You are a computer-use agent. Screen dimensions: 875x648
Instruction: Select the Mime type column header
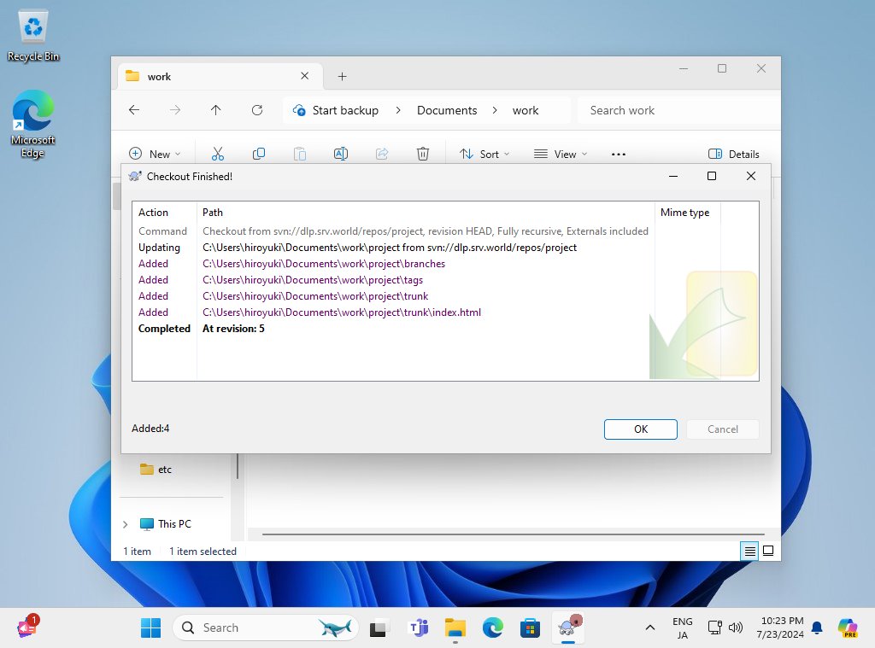(x=688, y=213)
